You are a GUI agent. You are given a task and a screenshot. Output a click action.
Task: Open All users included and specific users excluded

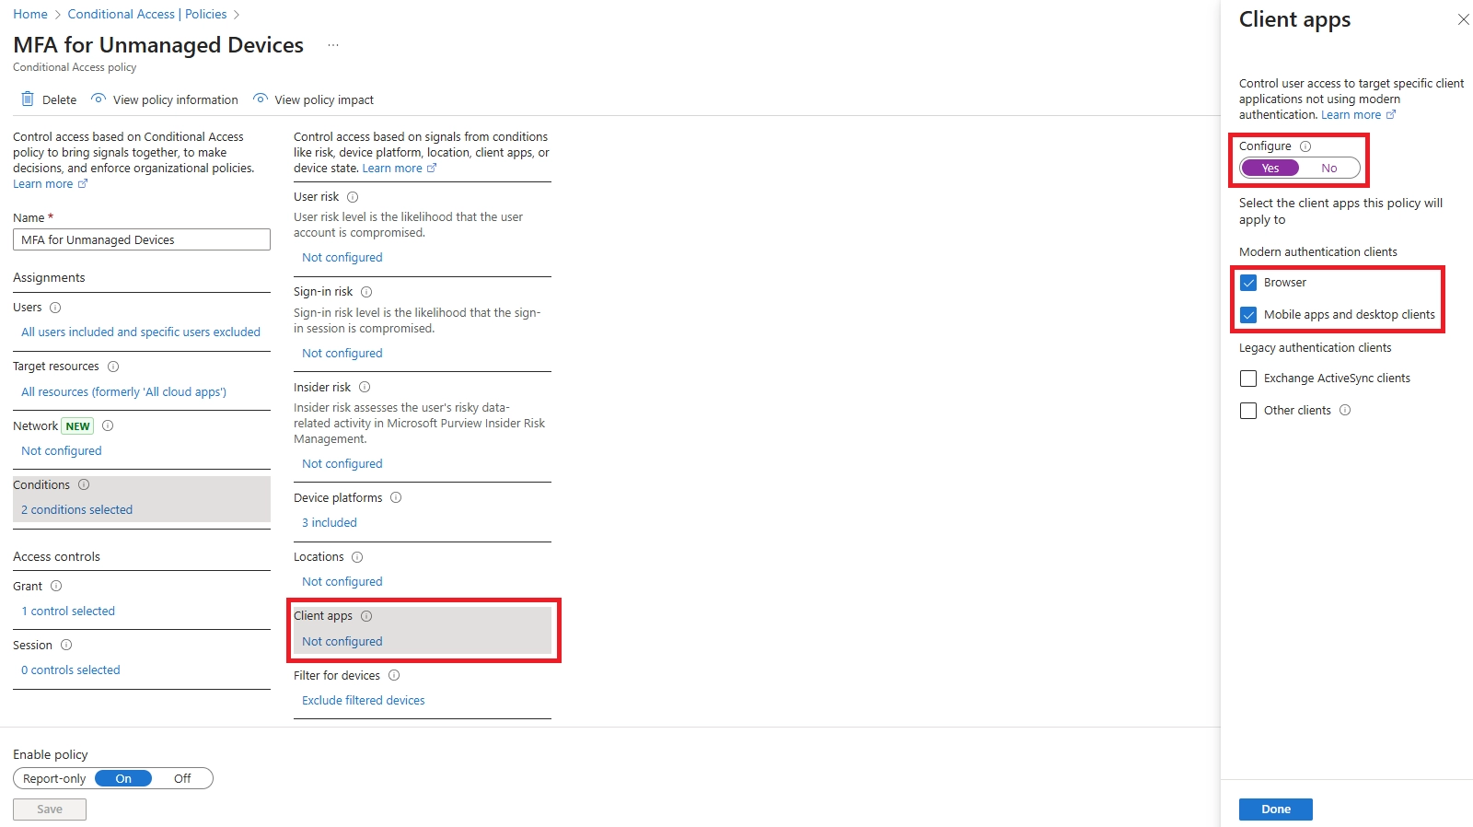(x=141, y=332)
